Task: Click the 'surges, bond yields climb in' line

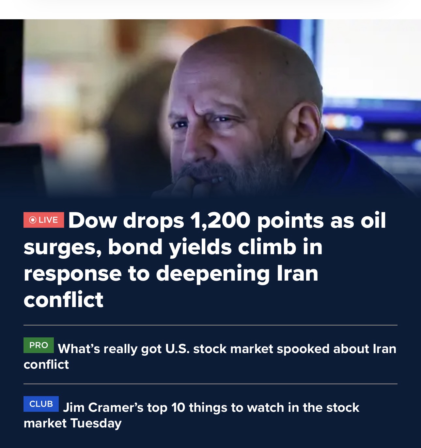Action: point(173,247)
